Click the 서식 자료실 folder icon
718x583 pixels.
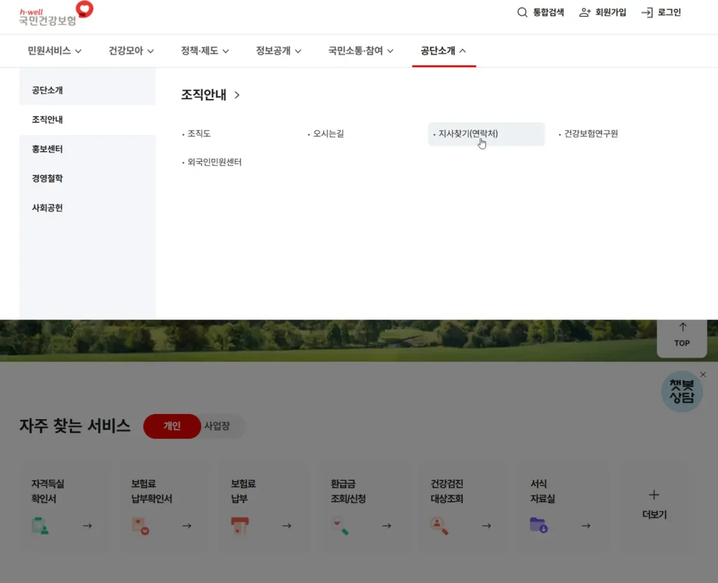pyautogui.click(x=538, y=526)
